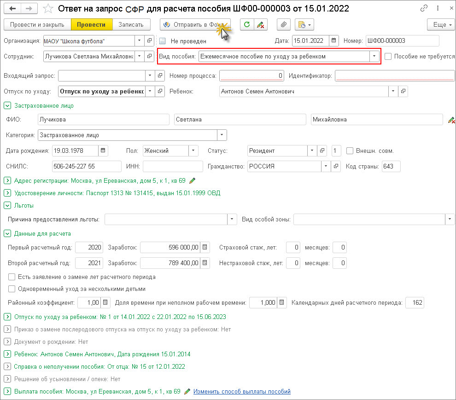Edit Адрес регистрации with pencil icon

[x=192, y=181]
